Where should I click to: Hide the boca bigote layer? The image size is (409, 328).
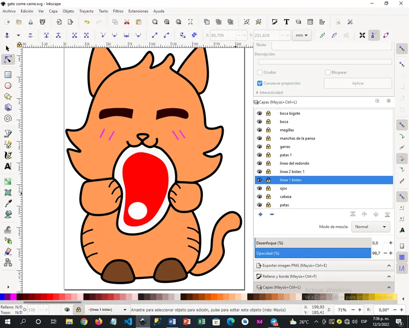click(x=259, y=113)
